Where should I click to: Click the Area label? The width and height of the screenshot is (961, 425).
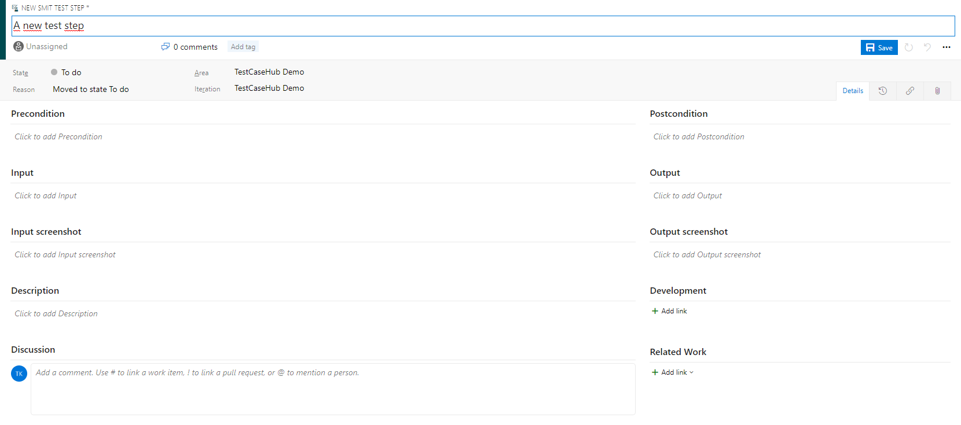(201, 73)
